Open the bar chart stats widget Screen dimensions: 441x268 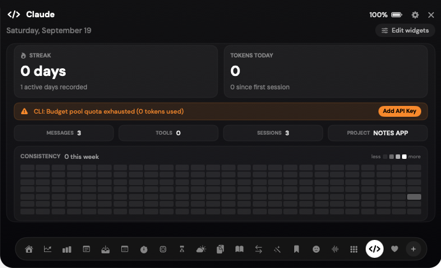(66, 249)
